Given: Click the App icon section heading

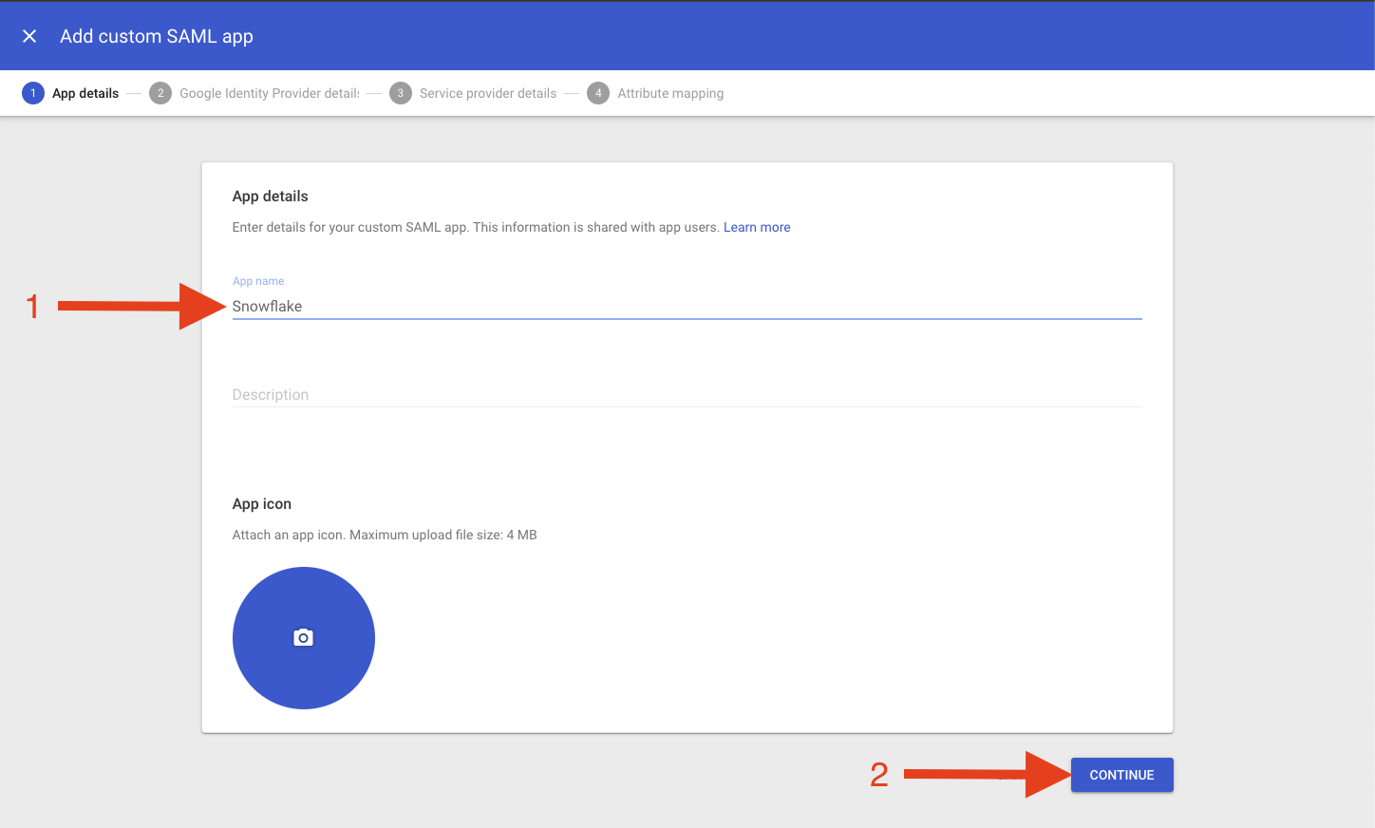Looking at the screenshot, I should click(261, 503).
